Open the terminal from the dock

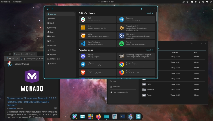pyautogui.click(x=122, y=116)
